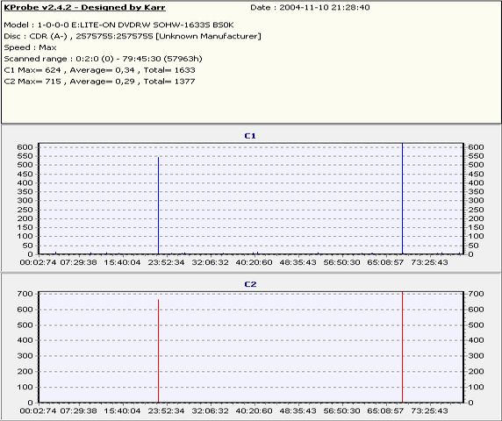Click the C1 chart title
This screenshot has width=502, height=421.
click(250, 136)
